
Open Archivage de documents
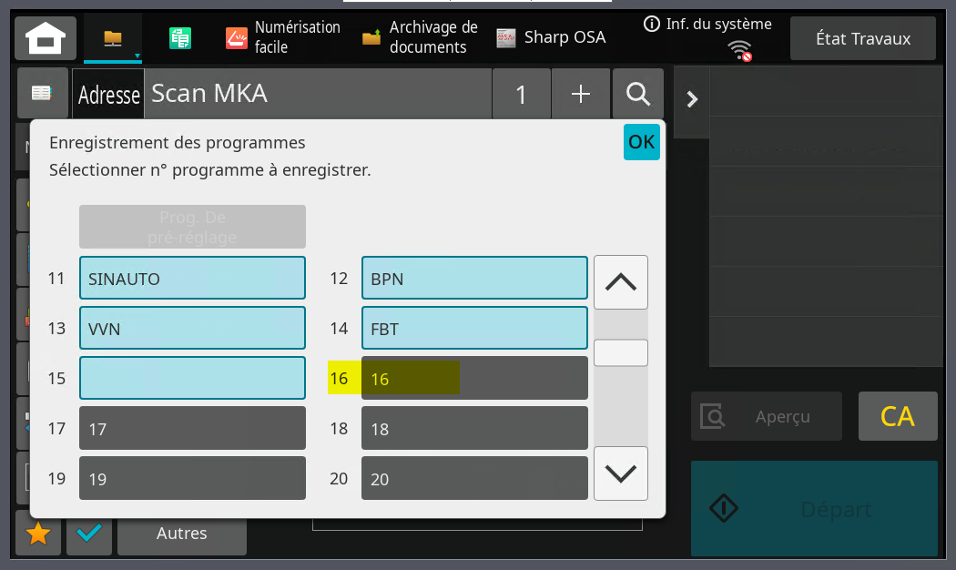click(420, 37)
